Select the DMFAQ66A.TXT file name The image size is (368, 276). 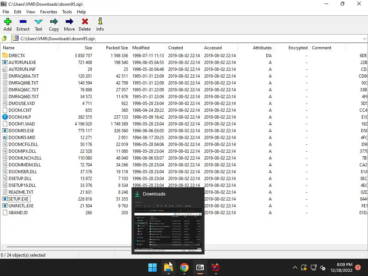tap(23, 76)
